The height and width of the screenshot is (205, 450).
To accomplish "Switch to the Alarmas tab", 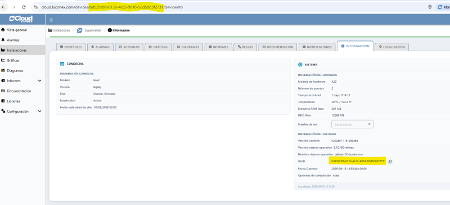I will (x=101, y=47).
